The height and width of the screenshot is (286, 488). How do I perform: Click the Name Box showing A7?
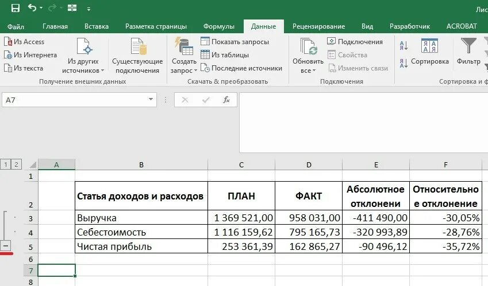click(74, 100)
